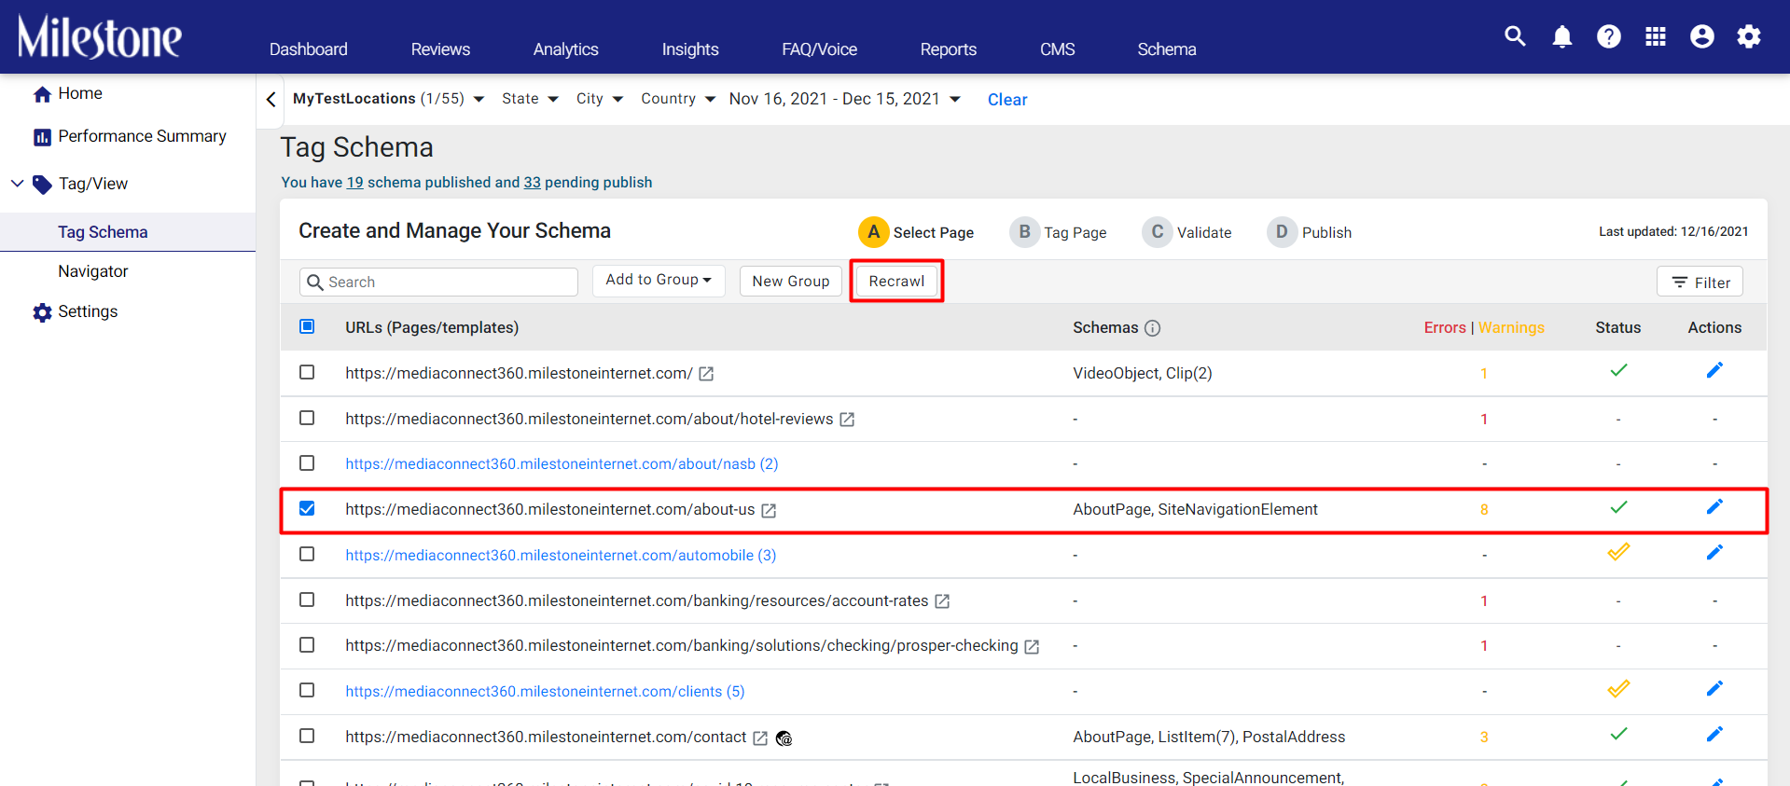Open the 19 published schema link
Screen dimensions: 1790x786
[355, 183]
